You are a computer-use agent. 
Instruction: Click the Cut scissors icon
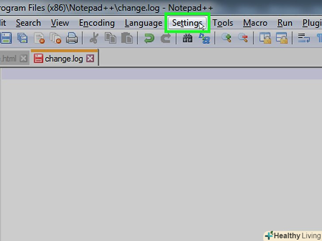coord(94,38)
